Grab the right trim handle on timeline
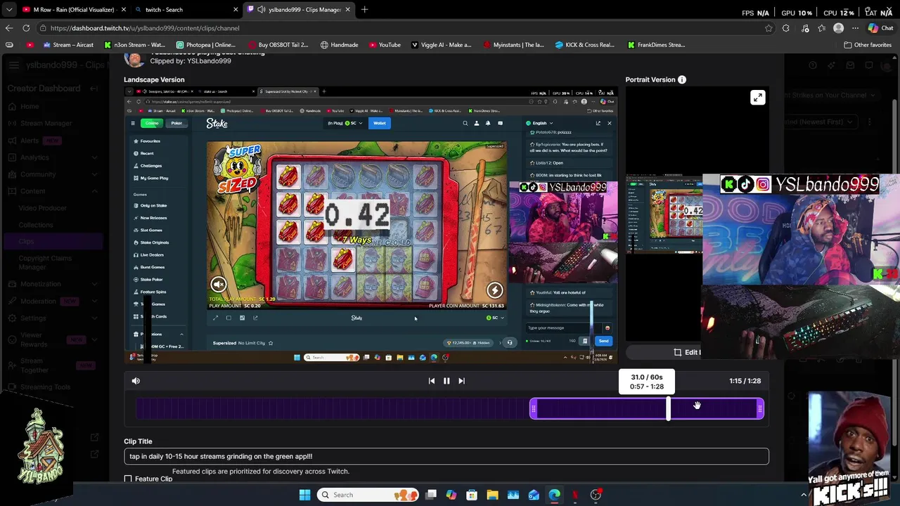This screenshot has width=900, height=506. click(x=760, y=408)
